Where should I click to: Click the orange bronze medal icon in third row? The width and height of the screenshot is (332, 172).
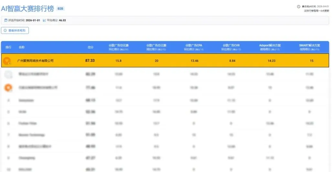coord(8,87)
